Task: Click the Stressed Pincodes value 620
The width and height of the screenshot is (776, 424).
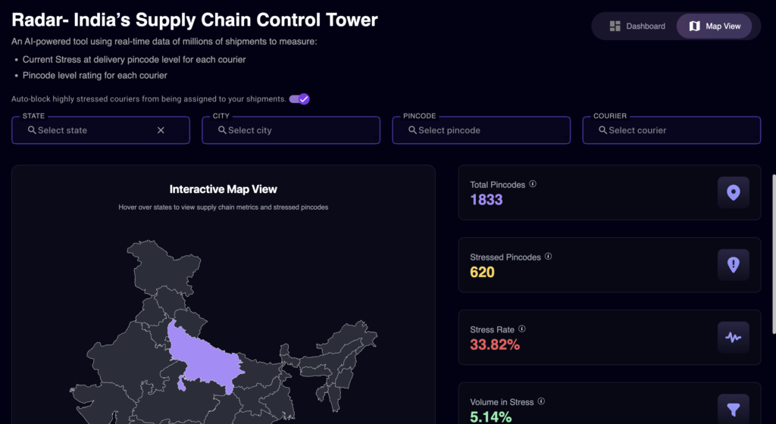Action: [482, 272]
